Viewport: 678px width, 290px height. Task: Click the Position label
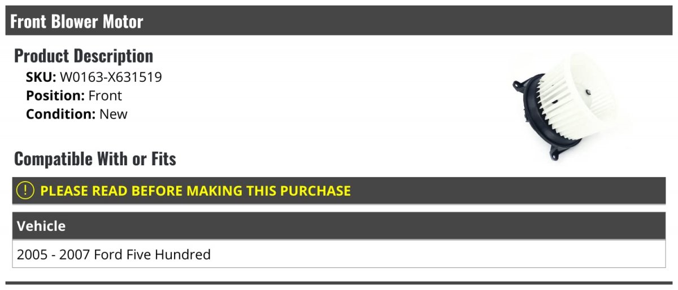pos(55,96)
